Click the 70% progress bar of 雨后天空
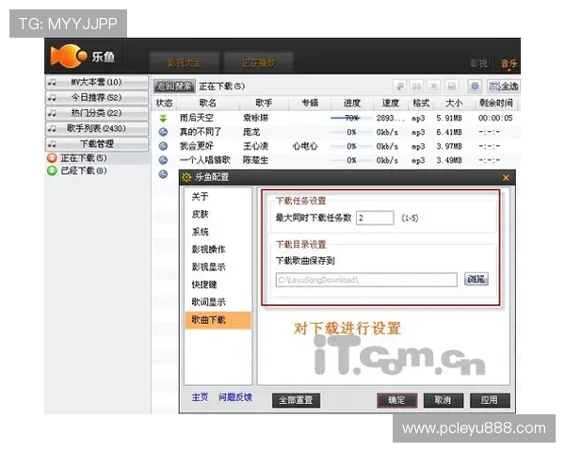The width and height of the screenshot is (565, 452). 351,118
